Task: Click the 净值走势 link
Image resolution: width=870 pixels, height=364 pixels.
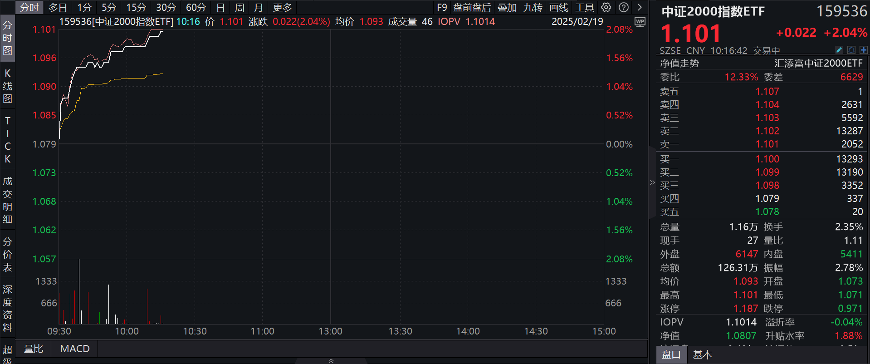Action: (679, 63)
